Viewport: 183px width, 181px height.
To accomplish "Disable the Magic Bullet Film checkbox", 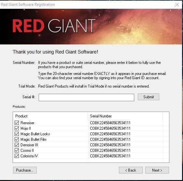I will tap(17, 139).
